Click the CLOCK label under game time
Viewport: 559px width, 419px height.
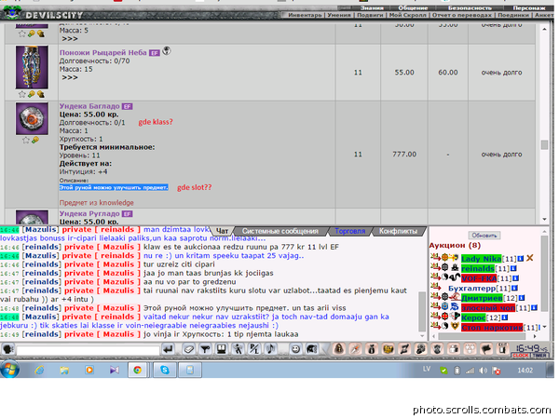(521, 356)
